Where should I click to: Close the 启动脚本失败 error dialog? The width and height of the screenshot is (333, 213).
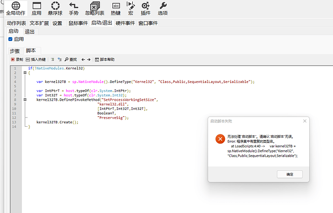point(305,121)
